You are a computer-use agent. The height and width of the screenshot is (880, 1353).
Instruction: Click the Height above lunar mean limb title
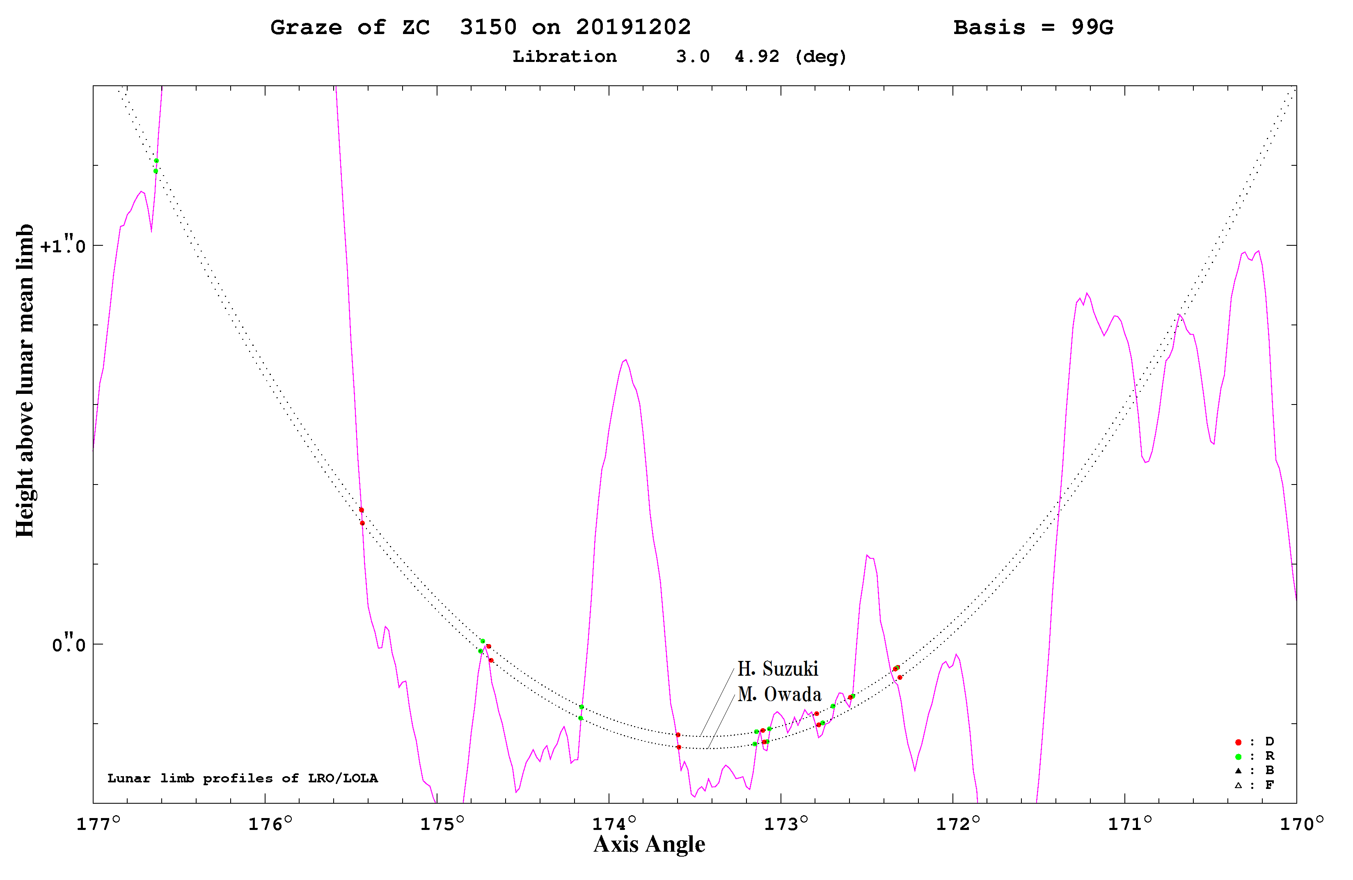25,380
